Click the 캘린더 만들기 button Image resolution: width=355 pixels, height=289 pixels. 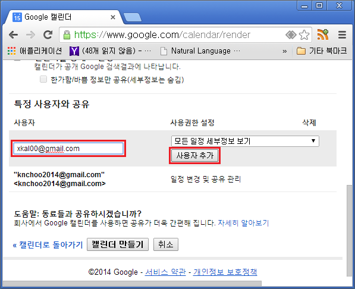click(118, 244)
